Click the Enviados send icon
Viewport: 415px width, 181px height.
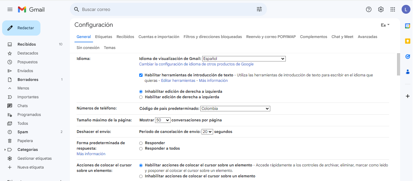[x=10, y=71]
